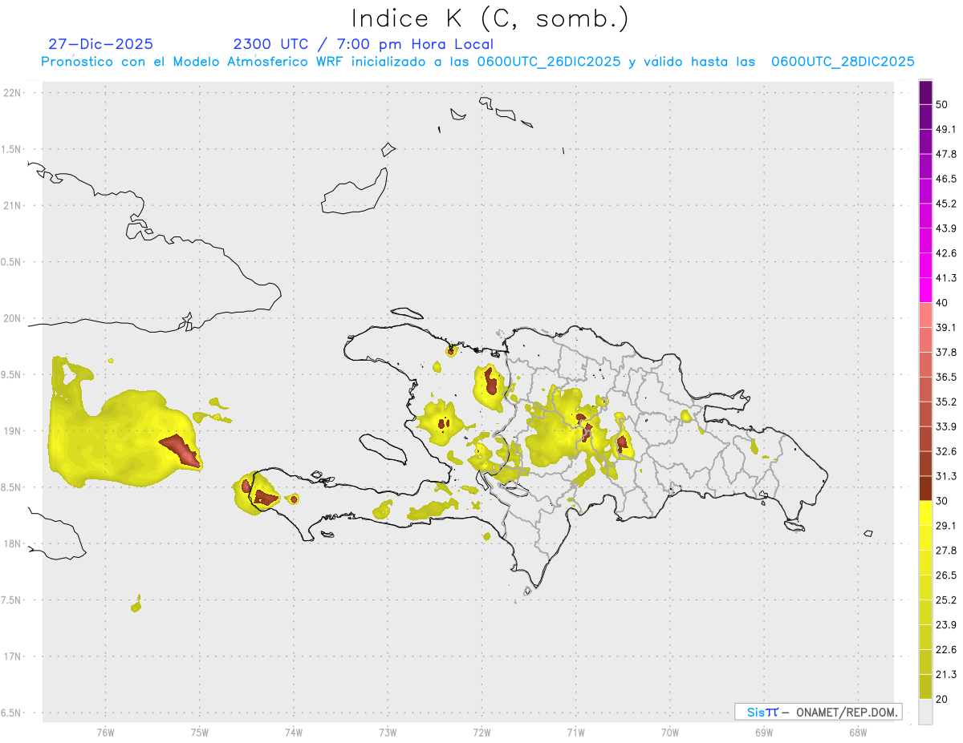Click the colorbar value 49.1

tap(945, 130)
